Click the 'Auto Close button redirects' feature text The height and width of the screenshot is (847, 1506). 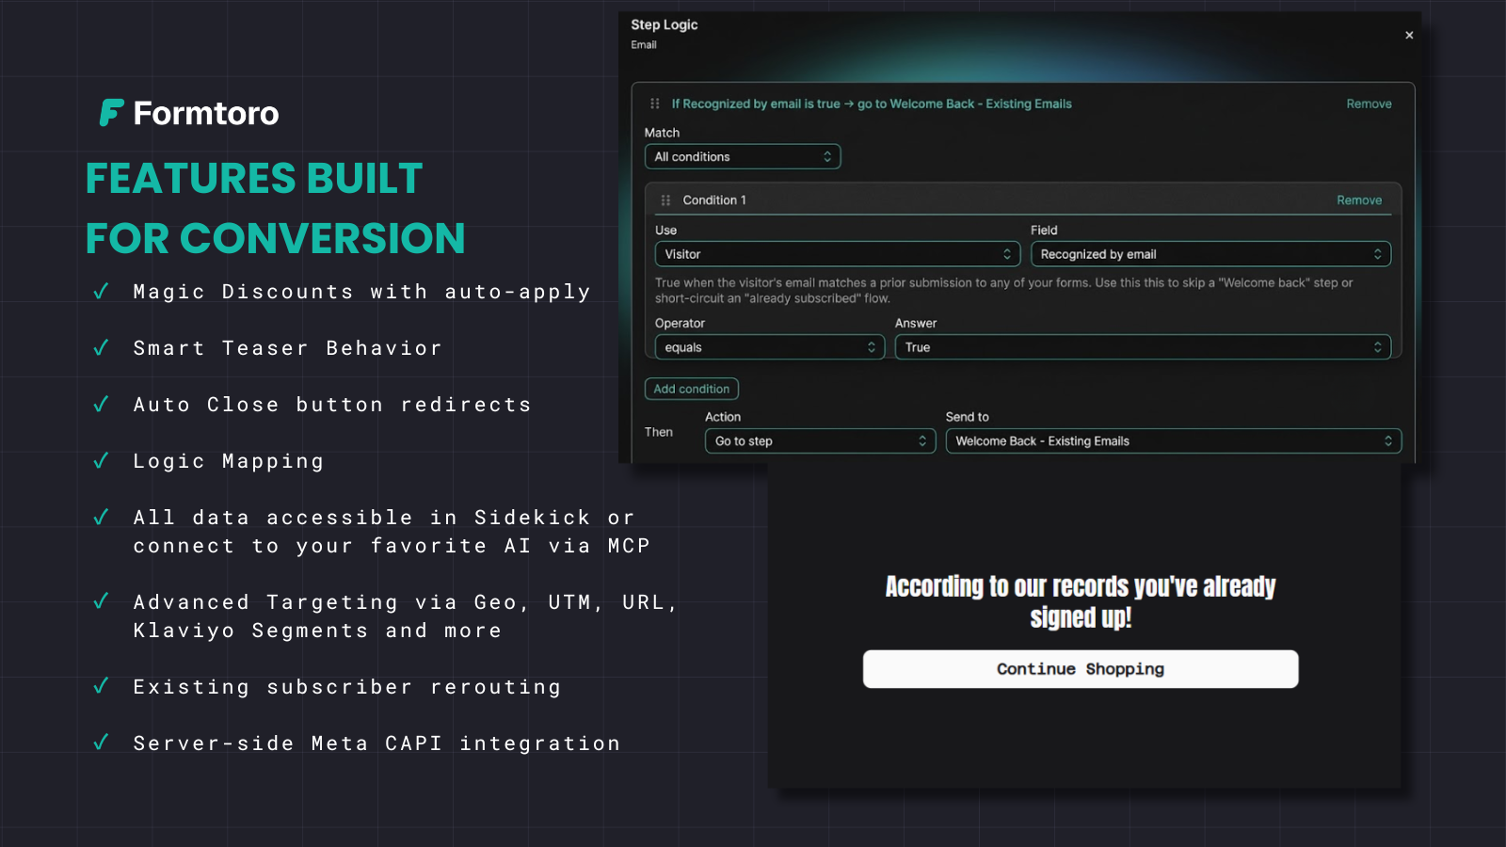click(x=332, y=405)
